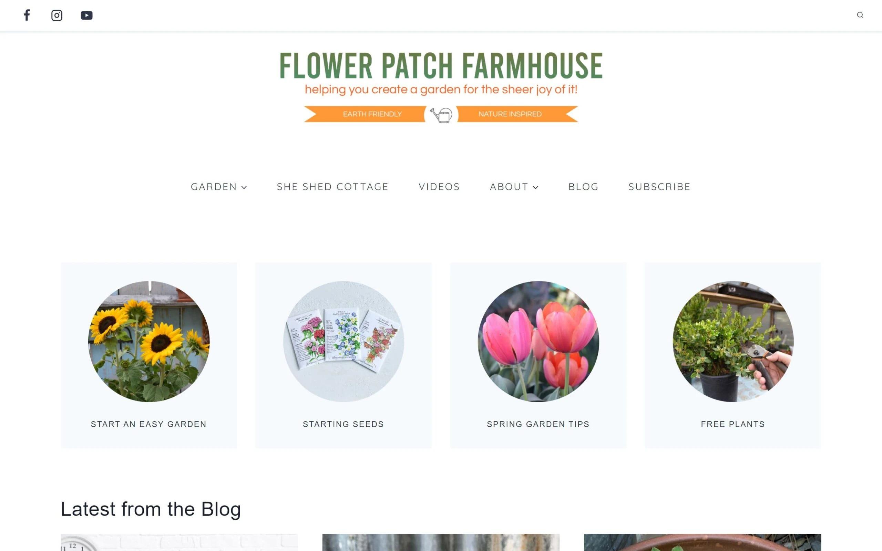Click the Flower Patch Farmhouse logo title
This screenshot has width=882, height=551.
pyautogui.click(x=441, y=65)
